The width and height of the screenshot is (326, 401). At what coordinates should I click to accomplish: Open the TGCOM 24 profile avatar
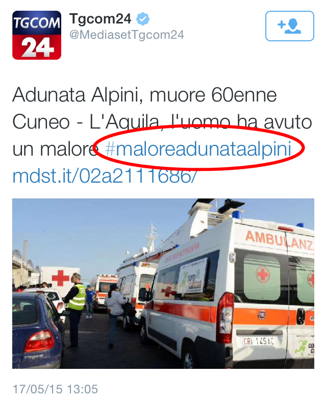click(x=37, y=35)
